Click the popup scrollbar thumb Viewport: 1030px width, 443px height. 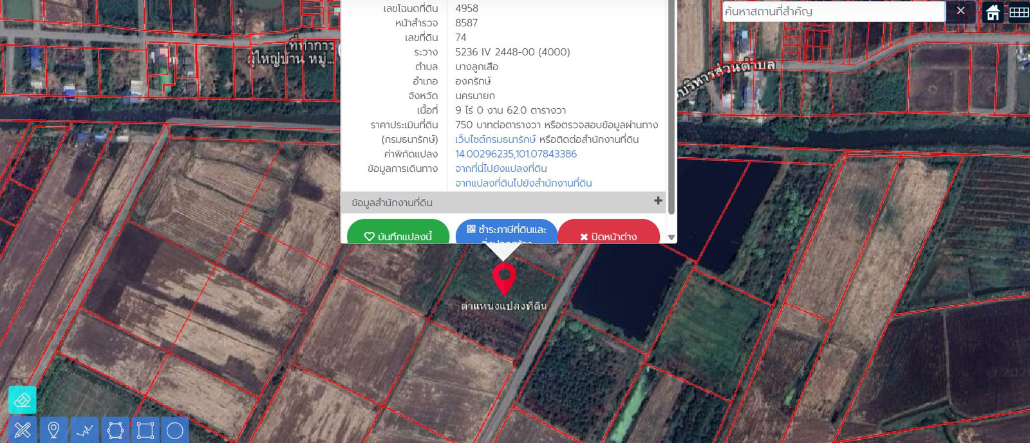coord(671,106)
